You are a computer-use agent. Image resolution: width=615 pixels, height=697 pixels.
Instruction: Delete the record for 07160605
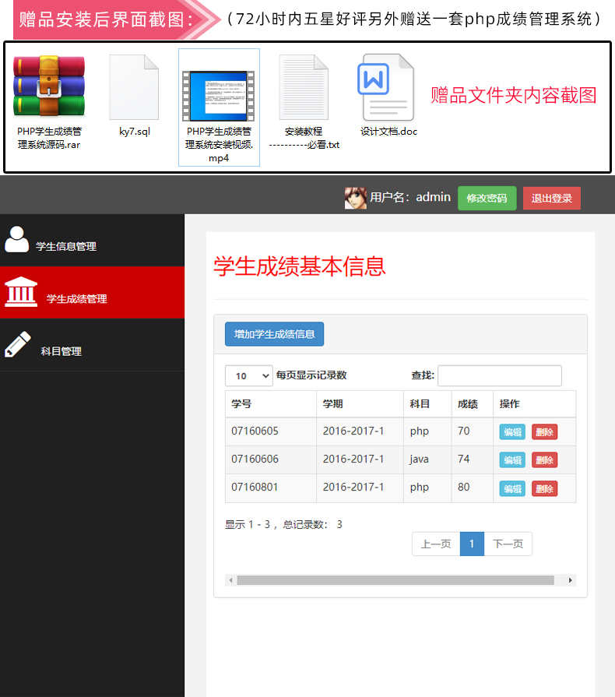click(544, 431)
